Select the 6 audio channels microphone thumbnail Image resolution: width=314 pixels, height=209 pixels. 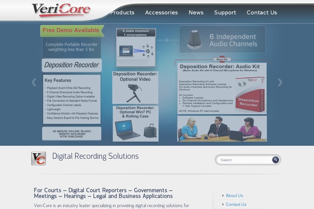136,48
